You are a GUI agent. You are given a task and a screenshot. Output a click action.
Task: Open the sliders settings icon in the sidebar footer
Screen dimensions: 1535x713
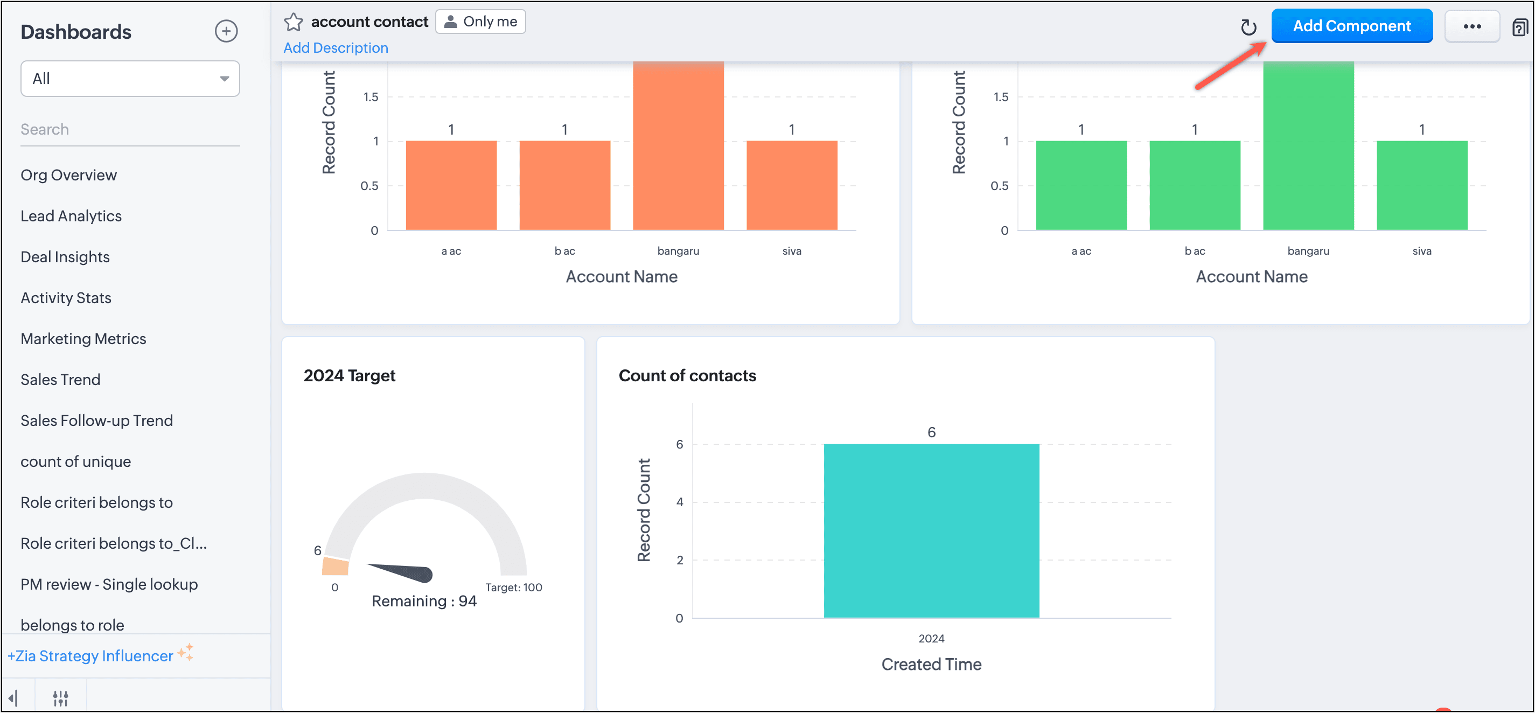tap(60, 697)
